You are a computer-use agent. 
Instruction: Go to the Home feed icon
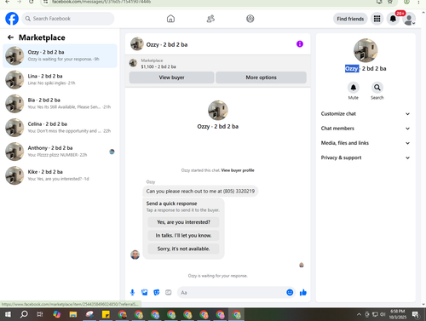(170, 19)
